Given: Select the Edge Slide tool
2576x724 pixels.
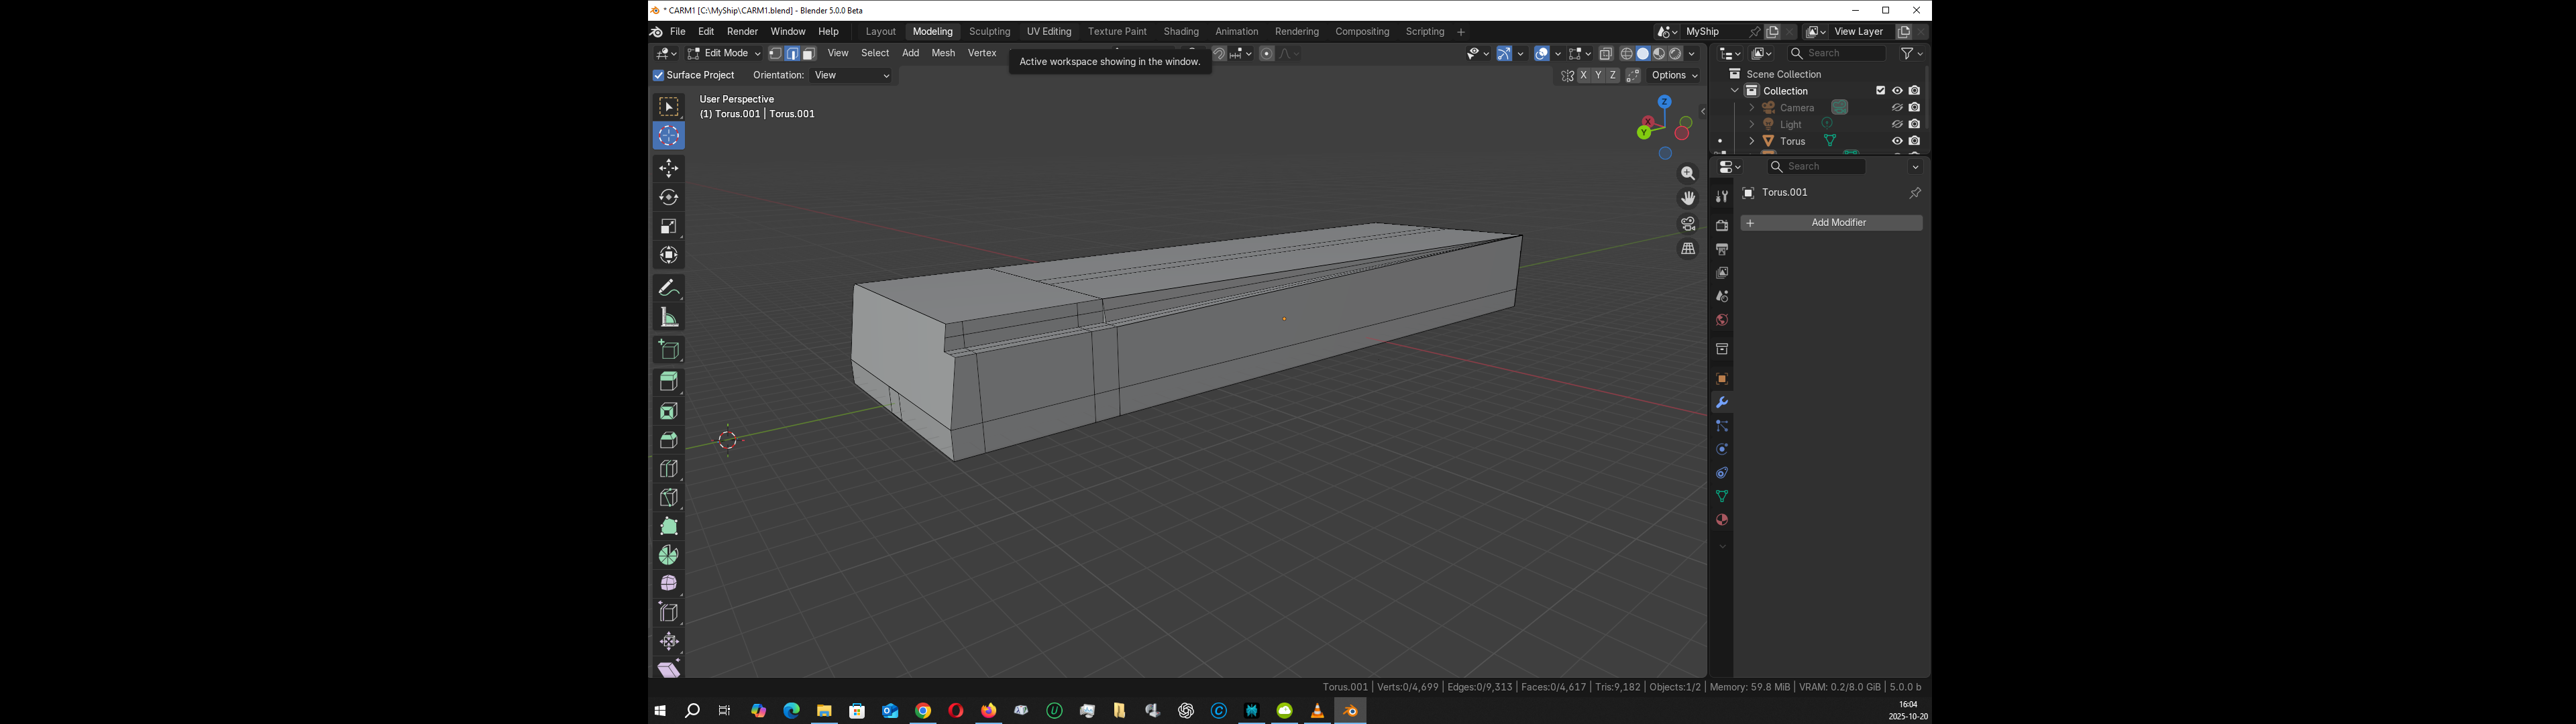Looking at the screenshot, I should (669, 612).
